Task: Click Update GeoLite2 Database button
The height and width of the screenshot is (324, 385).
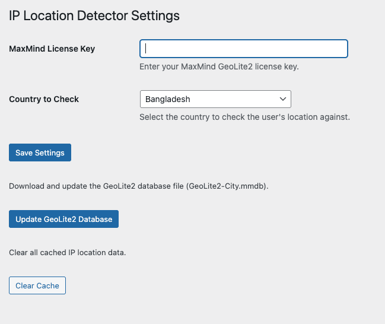Action: (64, 219)
